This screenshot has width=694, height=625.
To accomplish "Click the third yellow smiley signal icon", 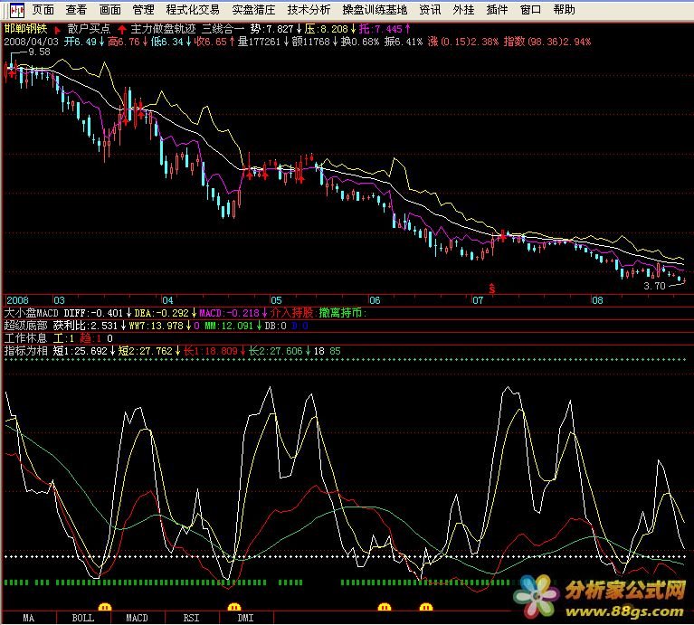I will (385, 607).
